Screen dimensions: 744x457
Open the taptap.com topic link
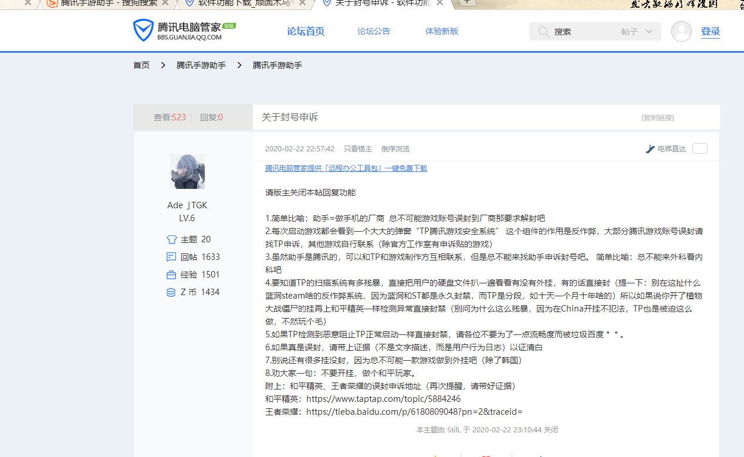(x=384, y=399)
